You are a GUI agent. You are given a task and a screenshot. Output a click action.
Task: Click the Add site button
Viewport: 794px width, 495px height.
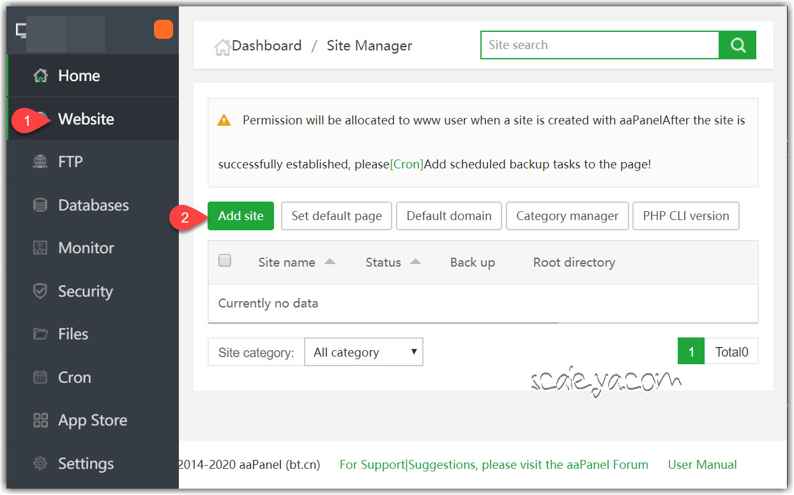(241, 216)
